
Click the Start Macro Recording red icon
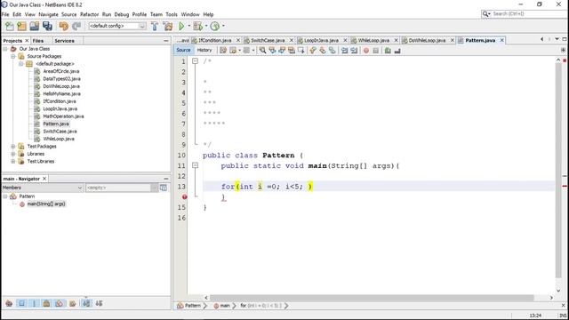366,51
